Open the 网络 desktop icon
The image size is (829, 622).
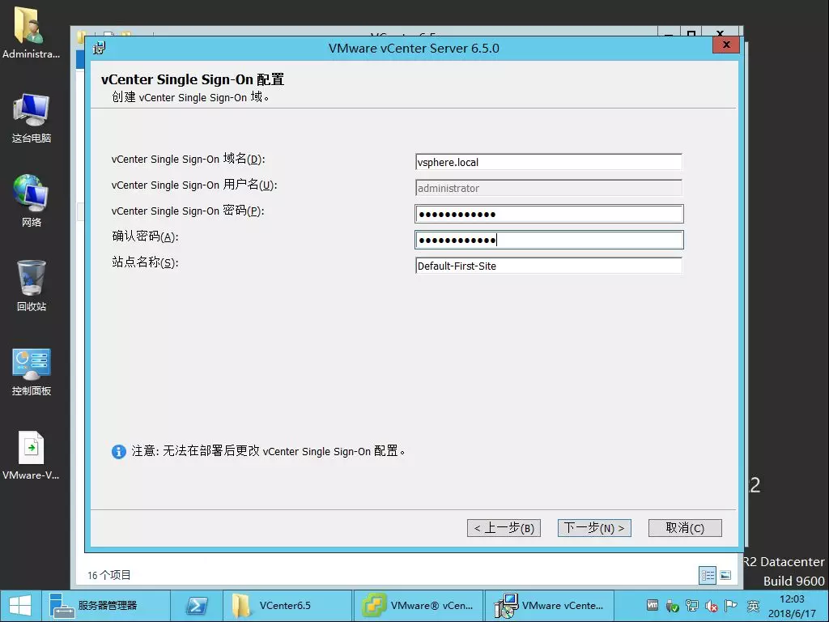click(32, 200)
